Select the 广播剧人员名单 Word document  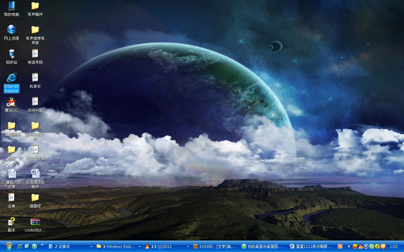pos(12,179)
